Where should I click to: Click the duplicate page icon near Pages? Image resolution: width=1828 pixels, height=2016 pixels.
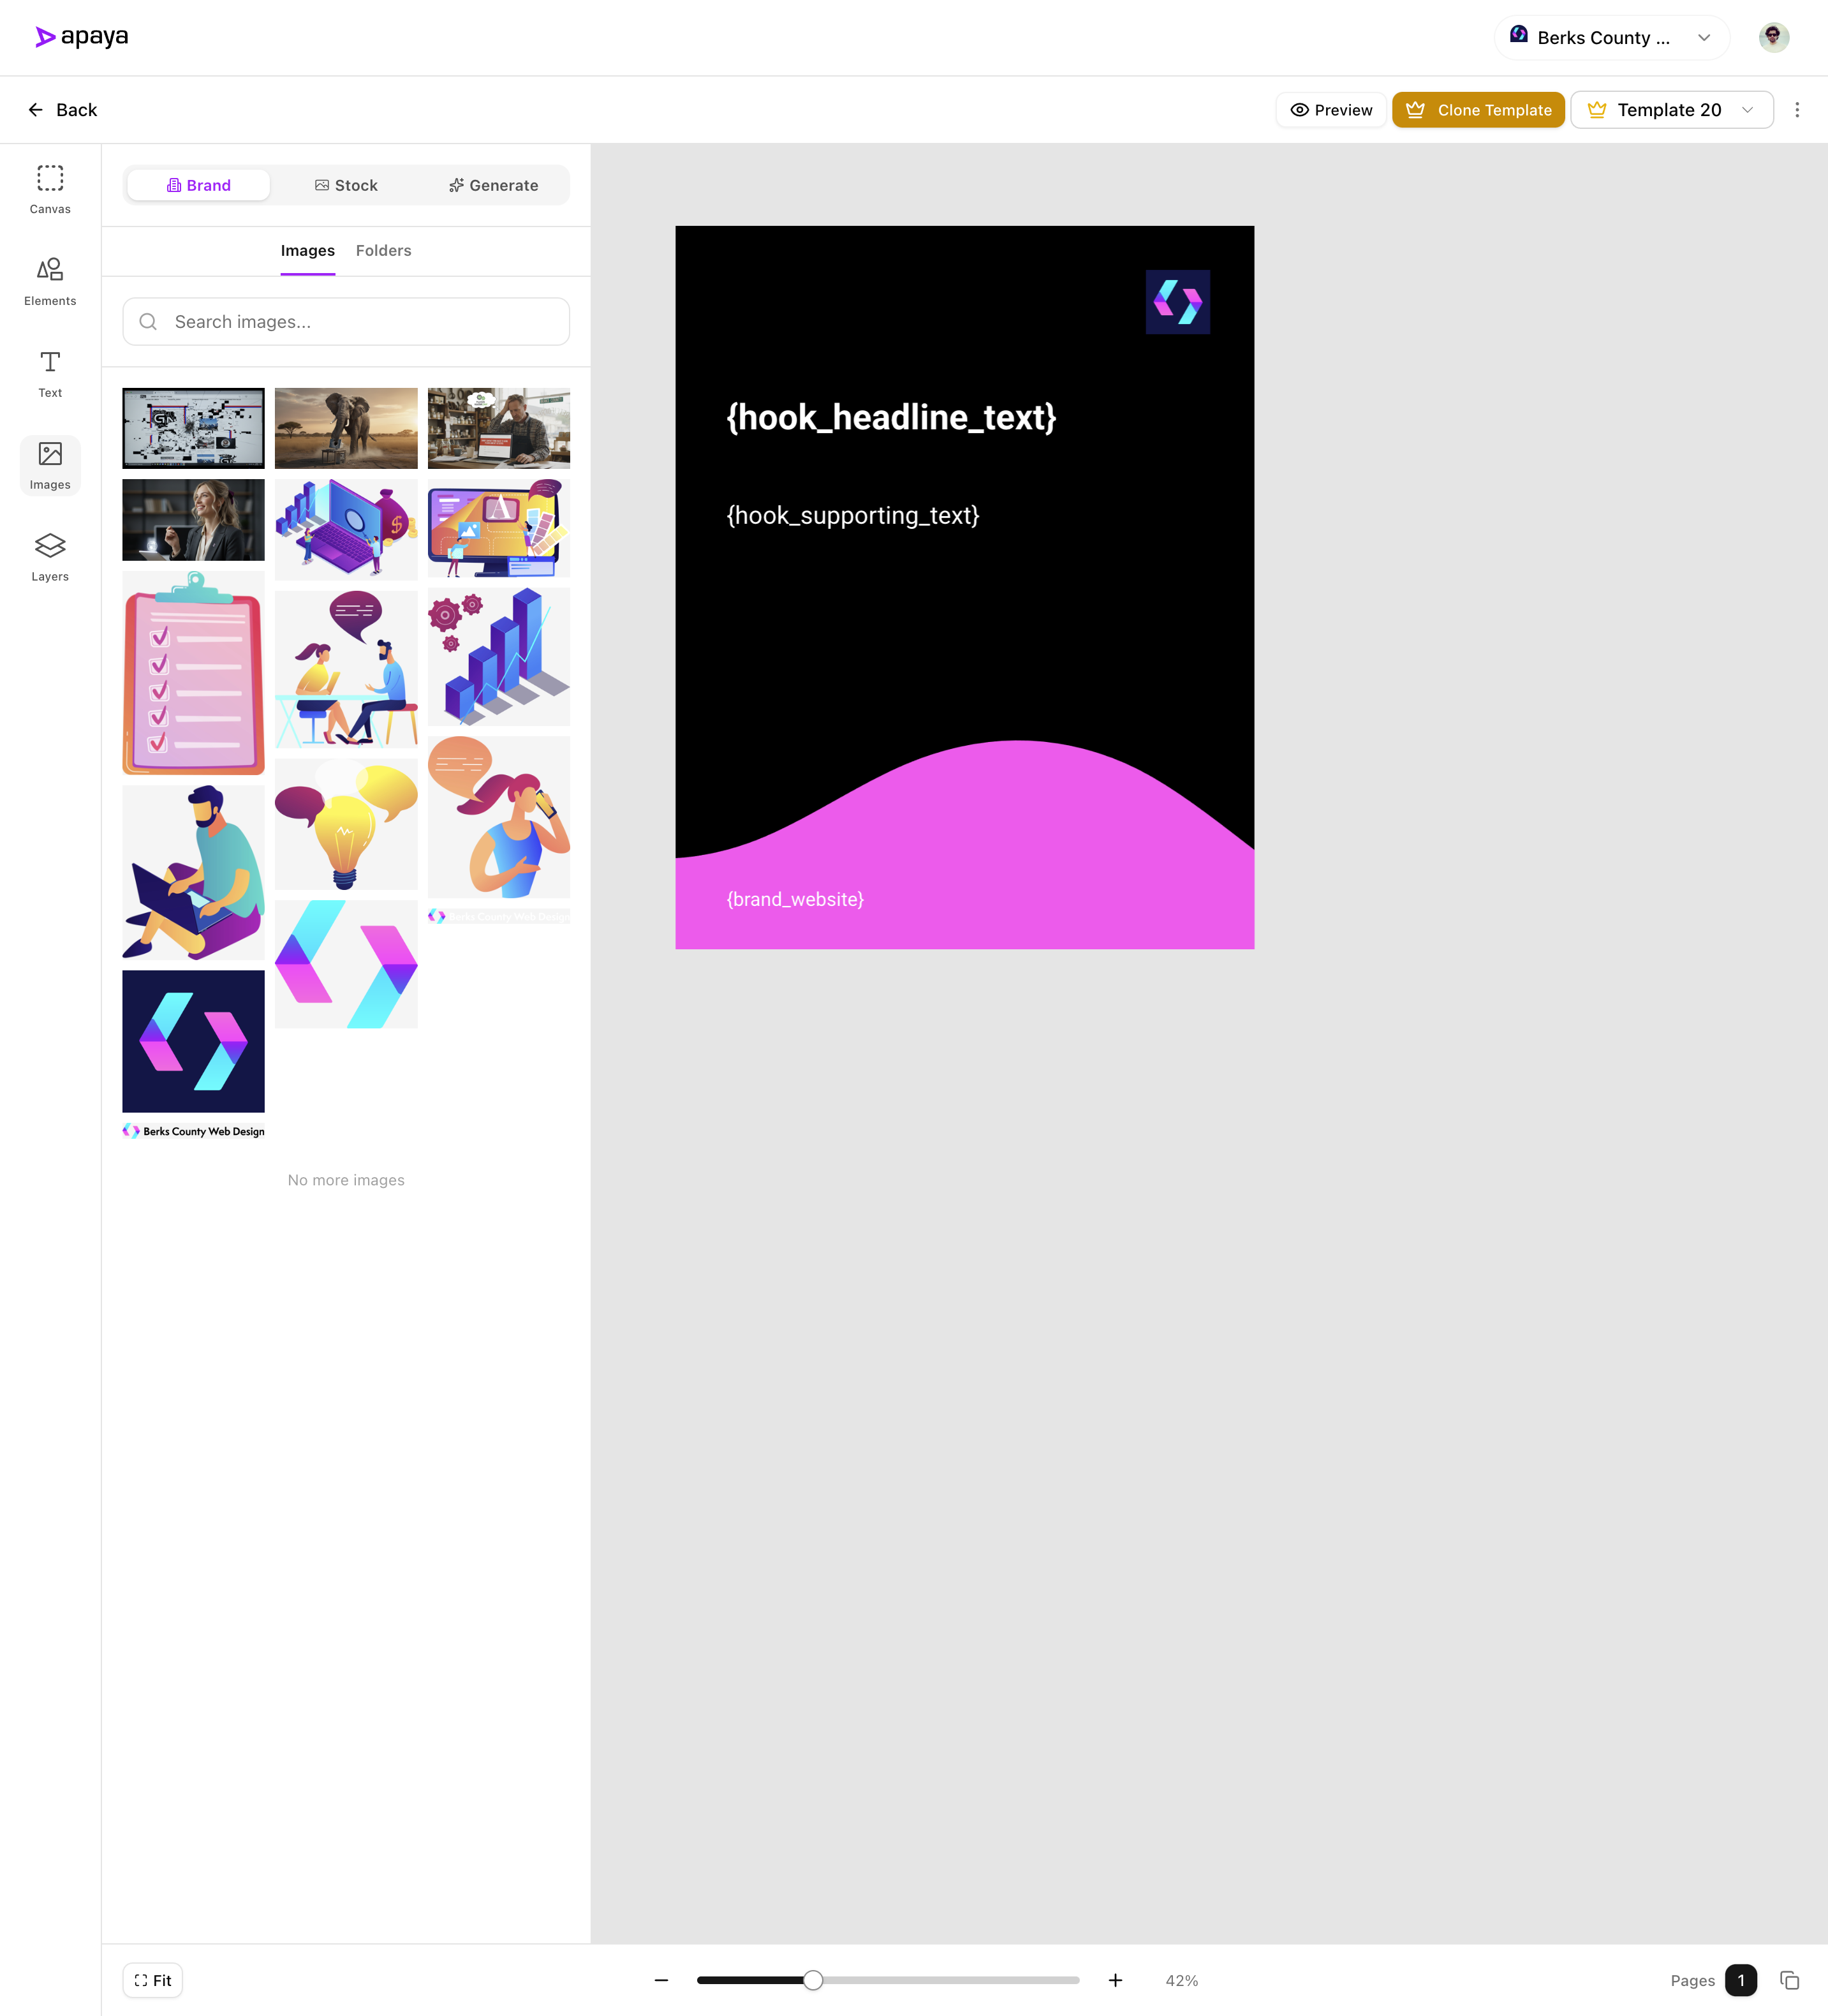(1789, 1980)
